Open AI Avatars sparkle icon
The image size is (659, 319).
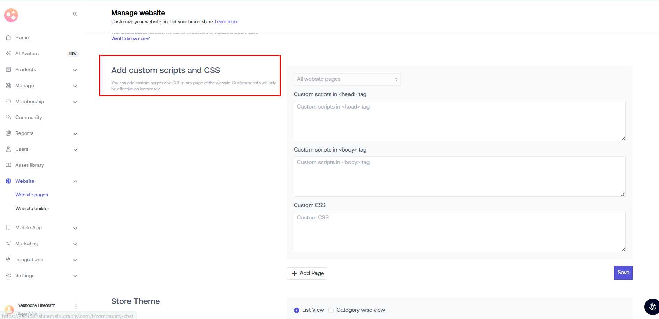coord(8,53)
